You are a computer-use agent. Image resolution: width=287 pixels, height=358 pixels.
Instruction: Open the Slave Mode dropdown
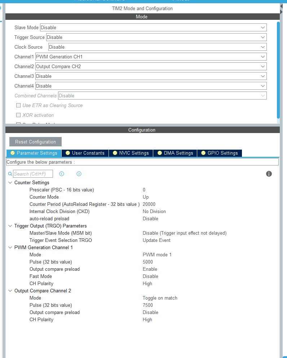pyautogui.click(x=153, y=27)
